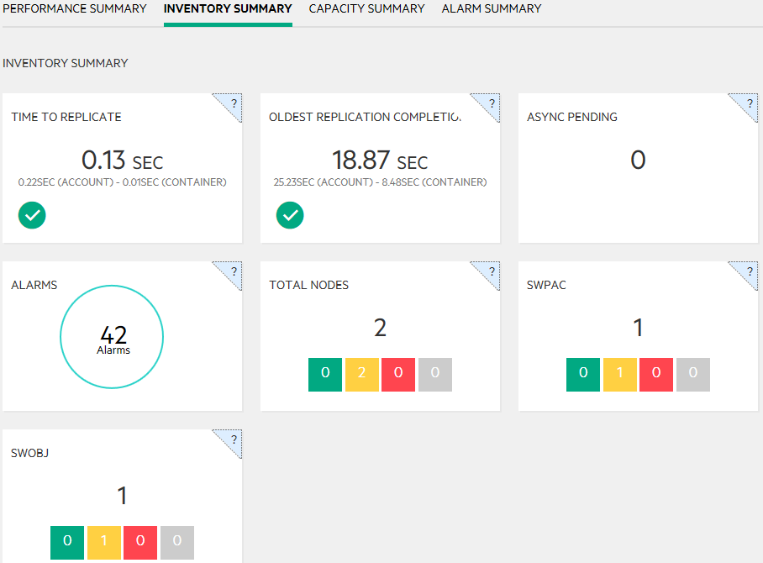
Task: Click the 42 Alarms circle
Action: point(112,337)
